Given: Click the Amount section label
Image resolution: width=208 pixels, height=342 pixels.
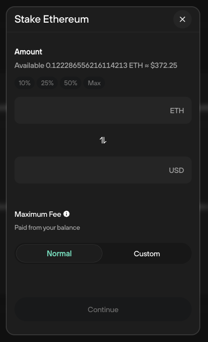Looking at the screenshot, I should [28, 52].
